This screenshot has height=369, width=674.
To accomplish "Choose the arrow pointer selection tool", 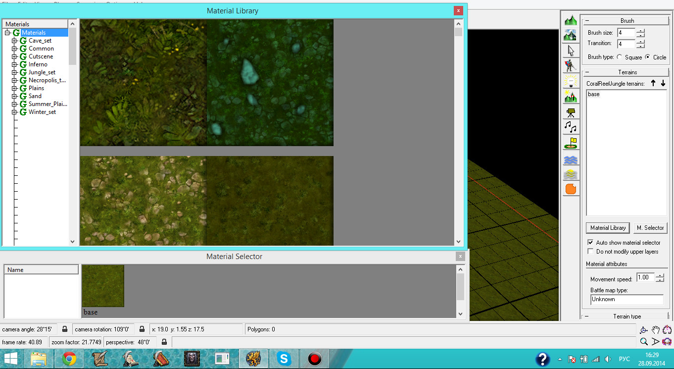I will click(x=571, y=50).
